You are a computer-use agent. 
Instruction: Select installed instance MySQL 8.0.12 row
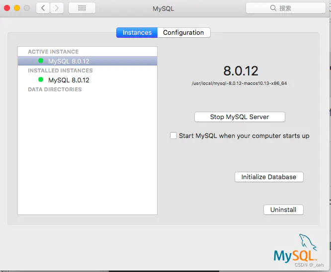pyautogui.click(x=87, y=80)
